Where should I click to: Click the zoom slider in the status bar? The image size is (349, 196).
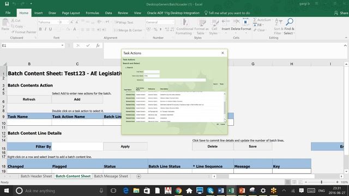[321, 182]
